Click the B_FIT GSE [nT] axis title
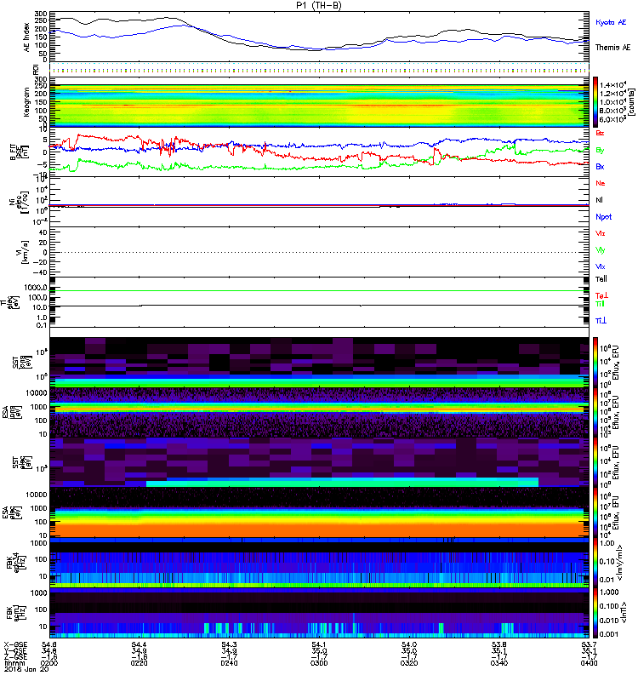 click(19, 152)
